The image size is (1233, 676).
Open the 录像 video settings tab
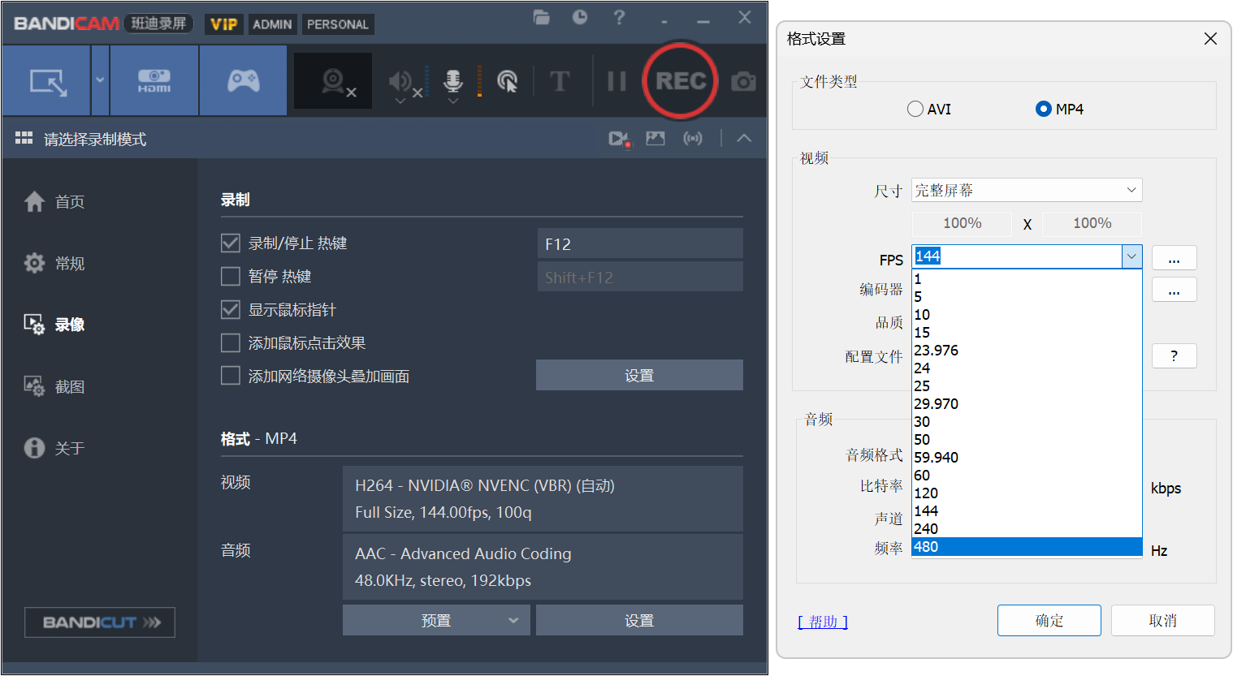click(54, 325)
